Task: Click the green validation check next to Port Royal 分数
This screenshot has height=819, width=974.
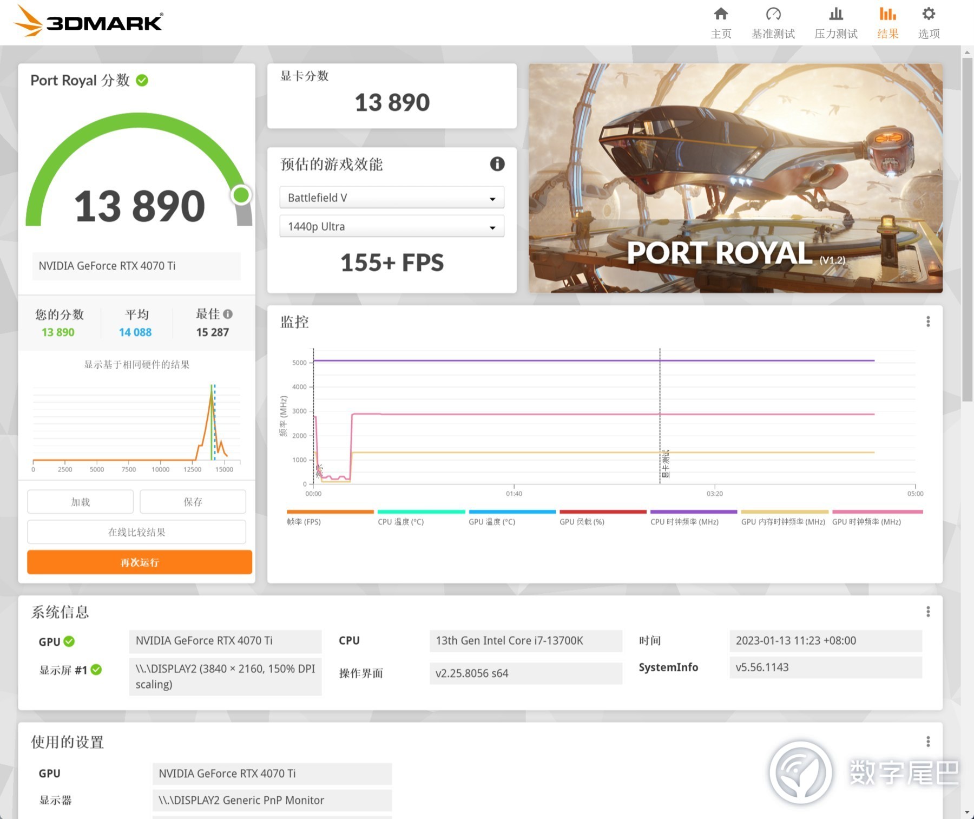Action: point(142,81)
